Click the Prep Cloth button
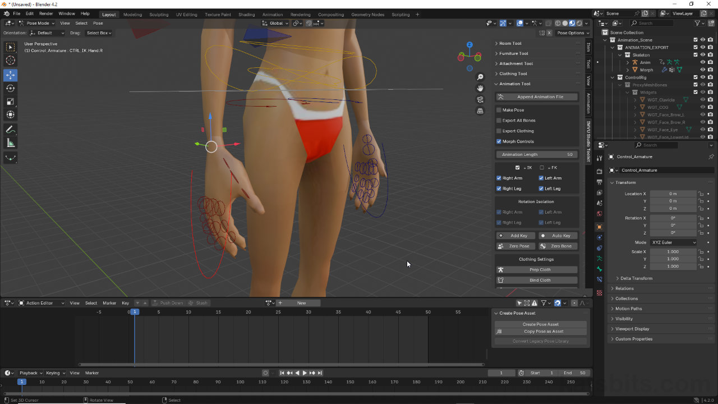Image resolution: width=718 pixels, height=404 pixels. (537, 270)
